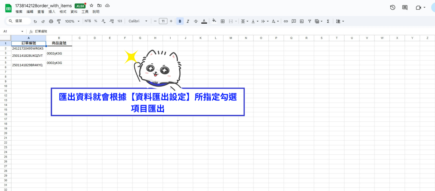The height and width of the screenshot is (191, 435).
Task: Open the 100% zoom dropdown
Action: pos(72,21)
